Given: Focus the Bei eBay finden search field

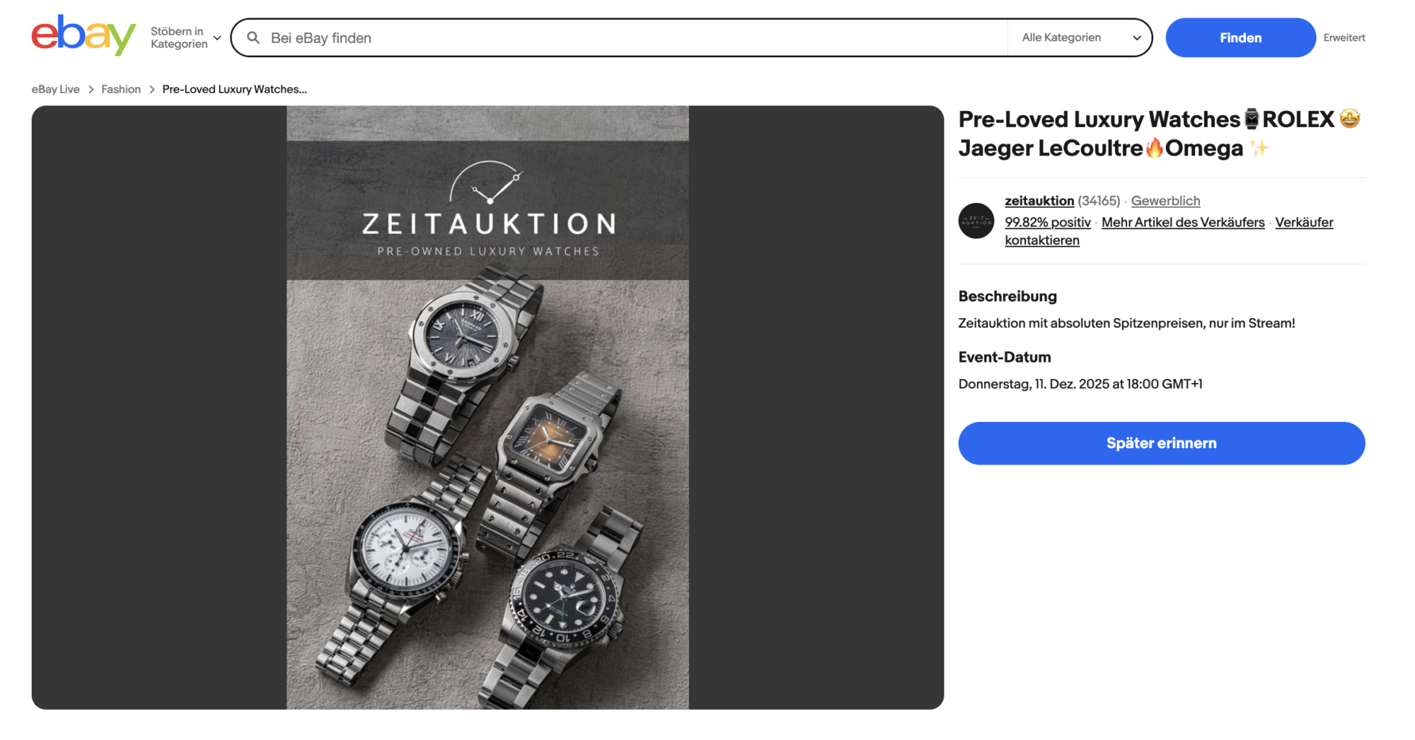Looking at the screenshot, I should pos(630,38).
